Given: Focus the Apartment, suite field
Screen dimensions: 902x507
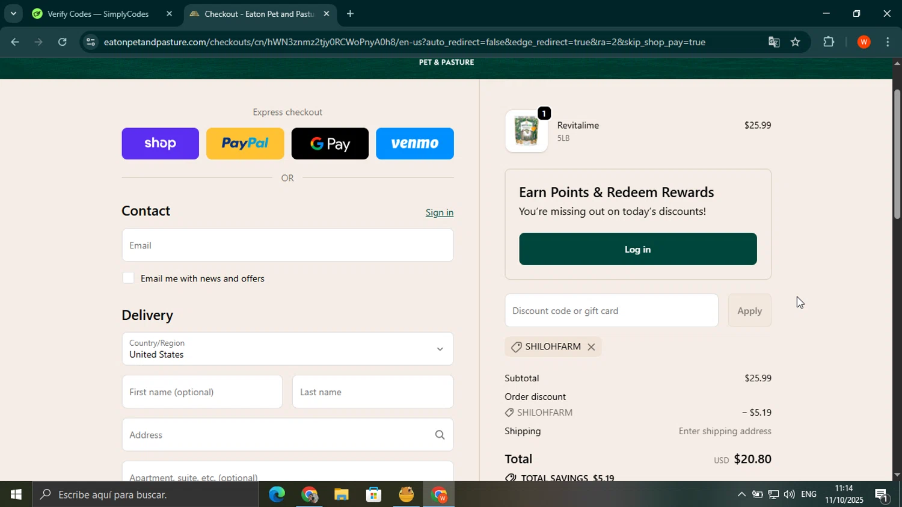Looking at the screenshot, I should (x=287, y=472).
